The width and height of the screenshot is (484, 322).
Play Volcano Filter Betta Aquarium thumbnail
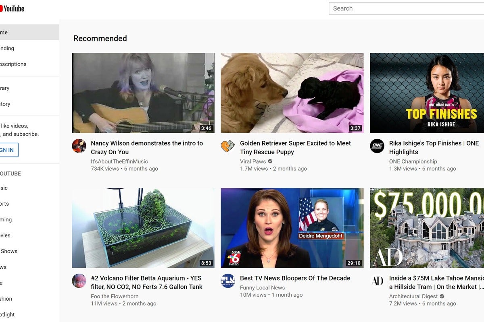[x=143, y=228]
